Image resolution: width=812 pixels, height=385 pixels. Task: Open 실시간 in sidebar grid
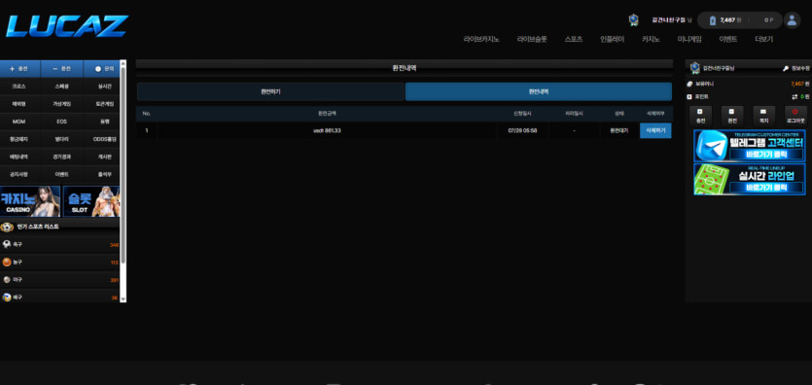coord(104,87)
